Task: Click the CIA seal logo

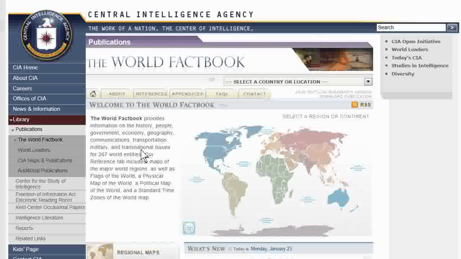Action: (x=46, y=35)
